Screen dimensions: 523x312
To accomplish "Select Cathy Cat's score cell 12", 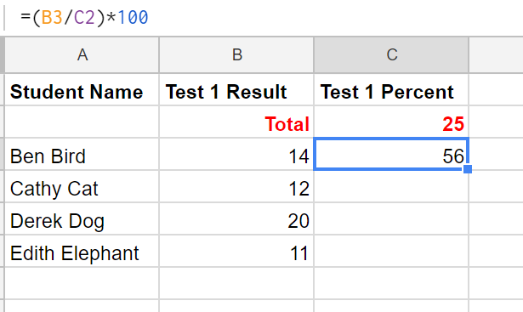I will 236,186.
